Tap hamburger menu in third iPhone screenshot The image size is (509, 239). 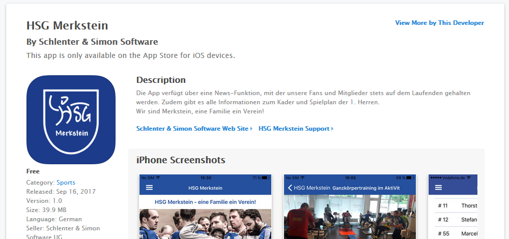click(x=438, y=188)
